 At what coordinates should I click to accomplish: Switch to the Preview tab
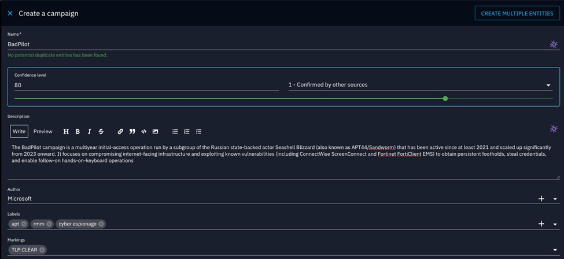click(43, 132)
